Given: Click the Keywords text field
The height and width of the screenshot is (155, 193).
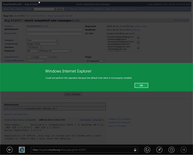Looking at the screenshot, I should coord(55,34).
